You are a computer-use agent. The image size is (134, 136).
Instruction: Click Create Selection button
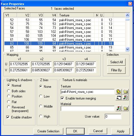(x=48, y=131)
